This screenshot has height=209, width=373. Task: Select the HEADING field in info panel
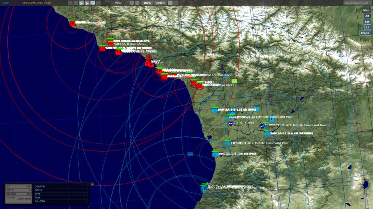[19, 194]
